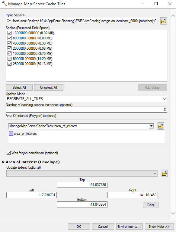Select the 16000000.000000 (0.02 MB) scale text
Screen dimensions: 176x232
tap(34, 33)
